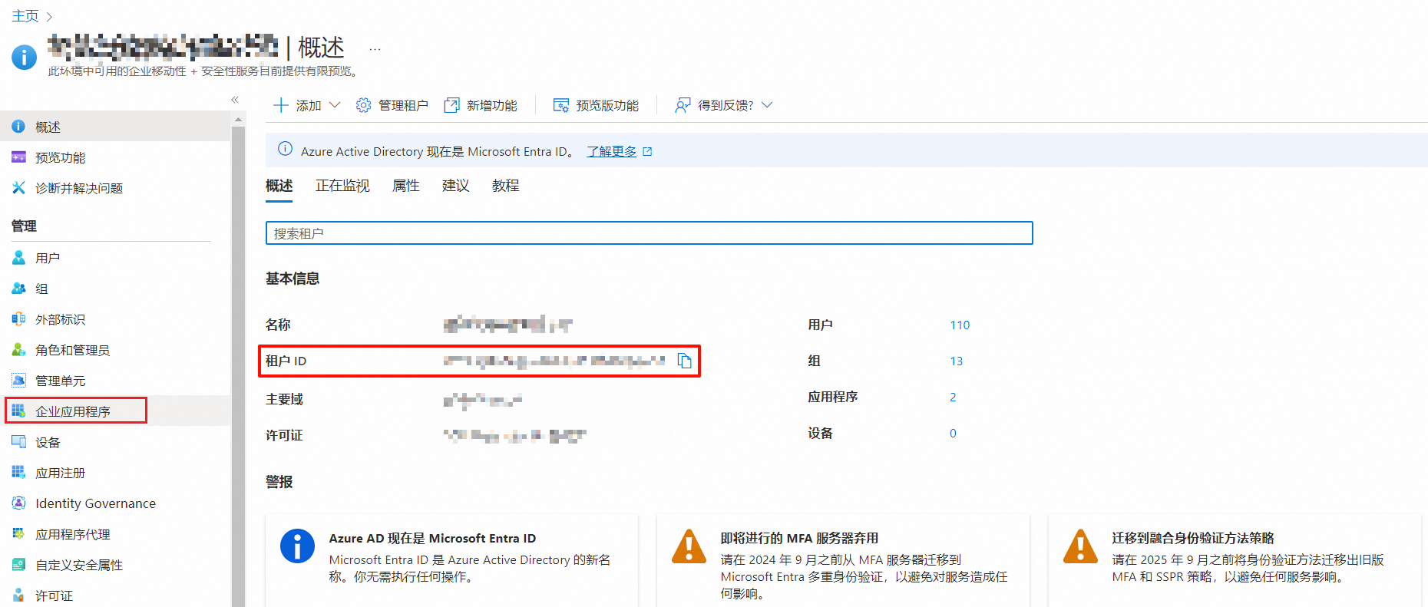Screen dimensions: 1428x607
Task: Open 诊断并解决问题 wrench icon
Action: pos(18,188)
